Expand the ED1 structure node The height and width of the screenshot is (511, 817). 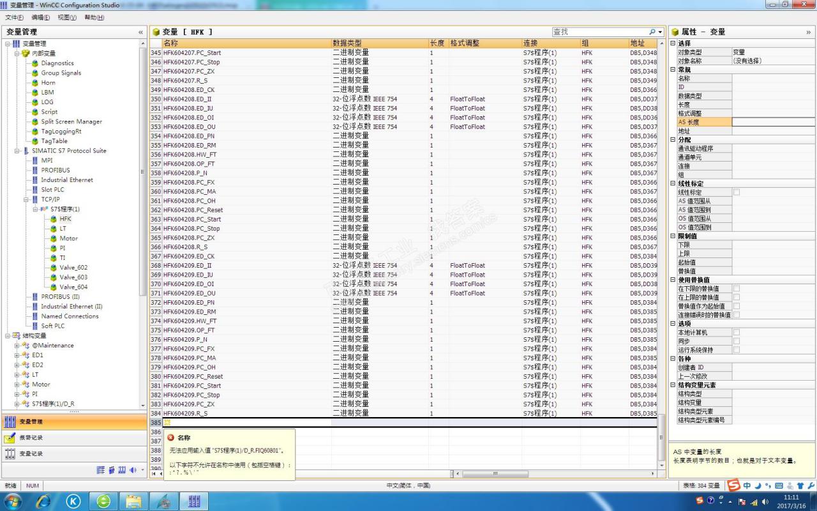[17, 355]
